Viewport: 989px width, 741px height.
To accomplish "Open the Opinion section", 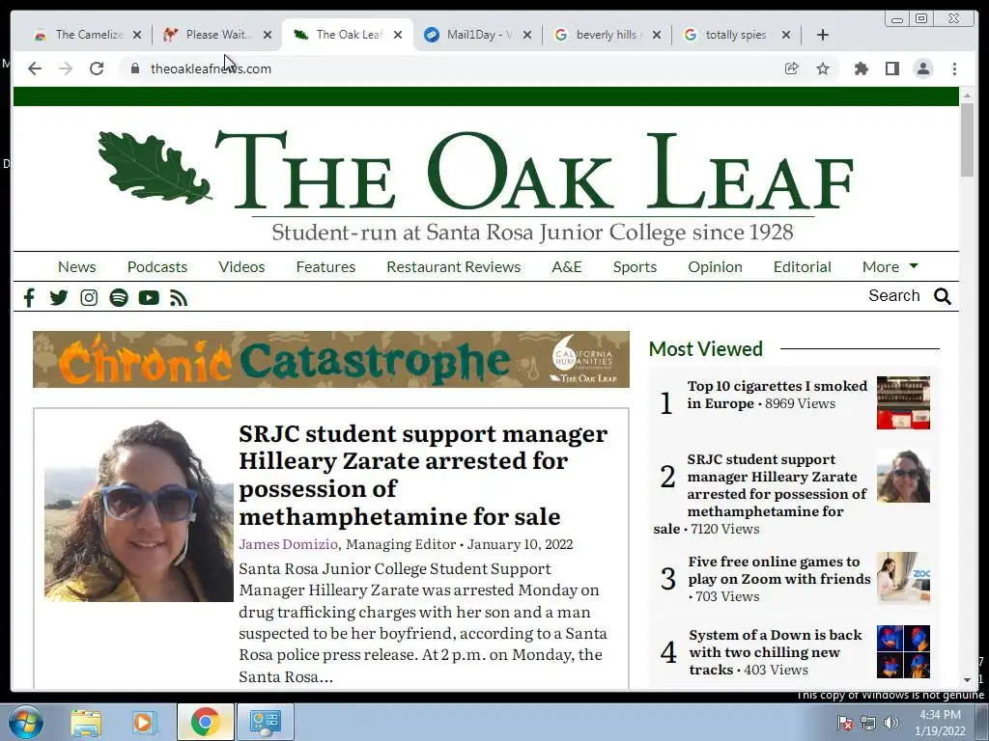I will coord(715,266).
